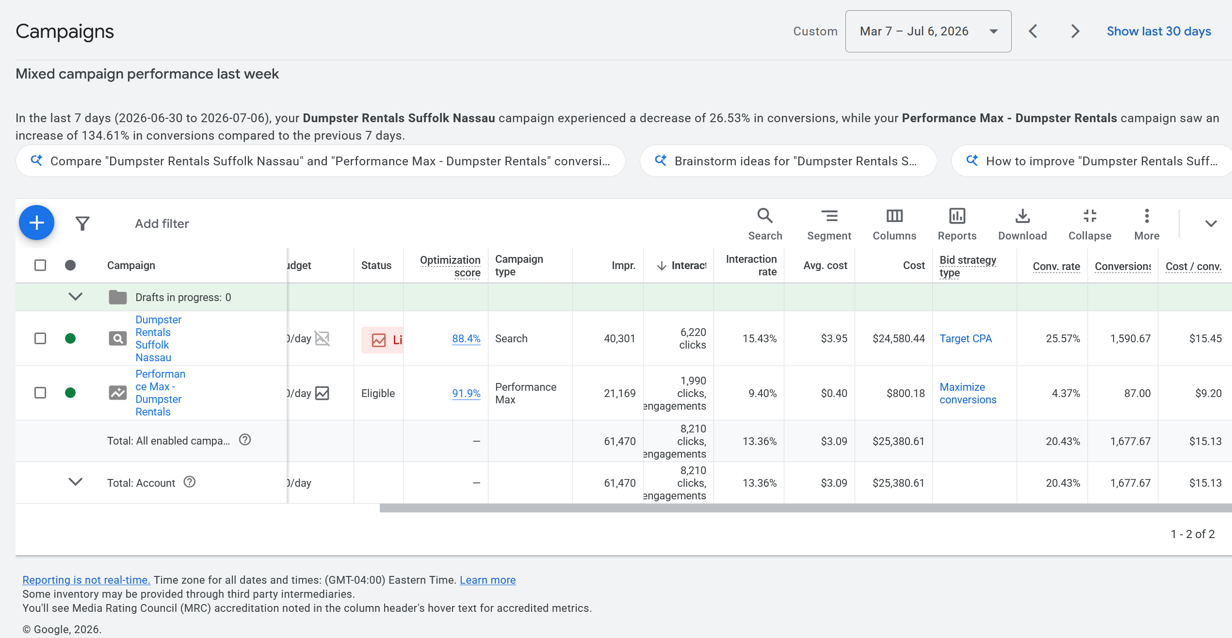Click Learn more link in footer
The width and height of the screenshot is (1232, 638).
pos(487,580)
